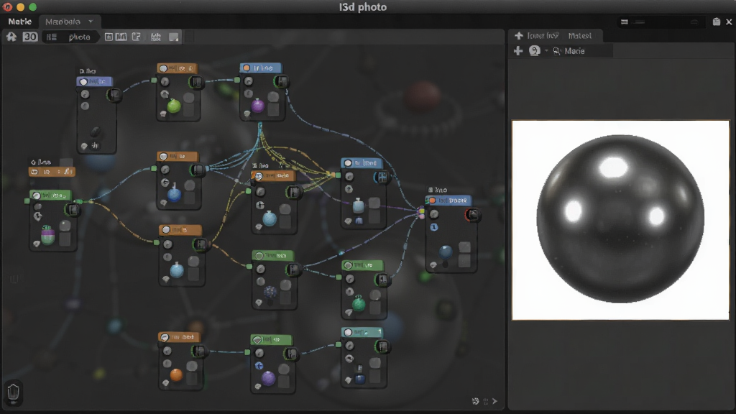Screen dimensions: 736x414
Task: Toggle the header circle of the teal-header node
Action: pos(348,332)
